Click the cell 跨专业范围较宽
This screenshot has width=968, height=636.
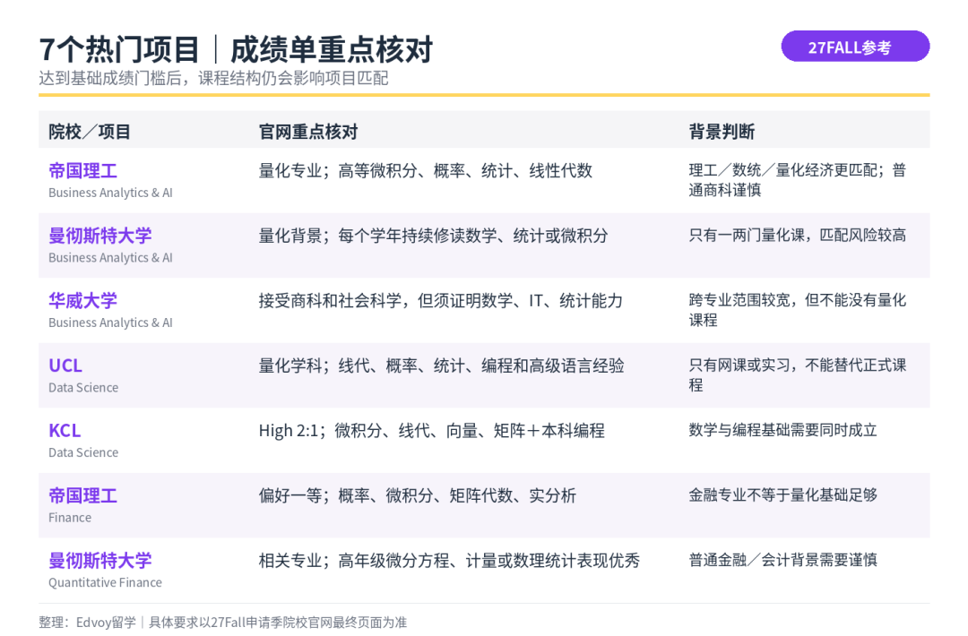[x=739, y=300]
